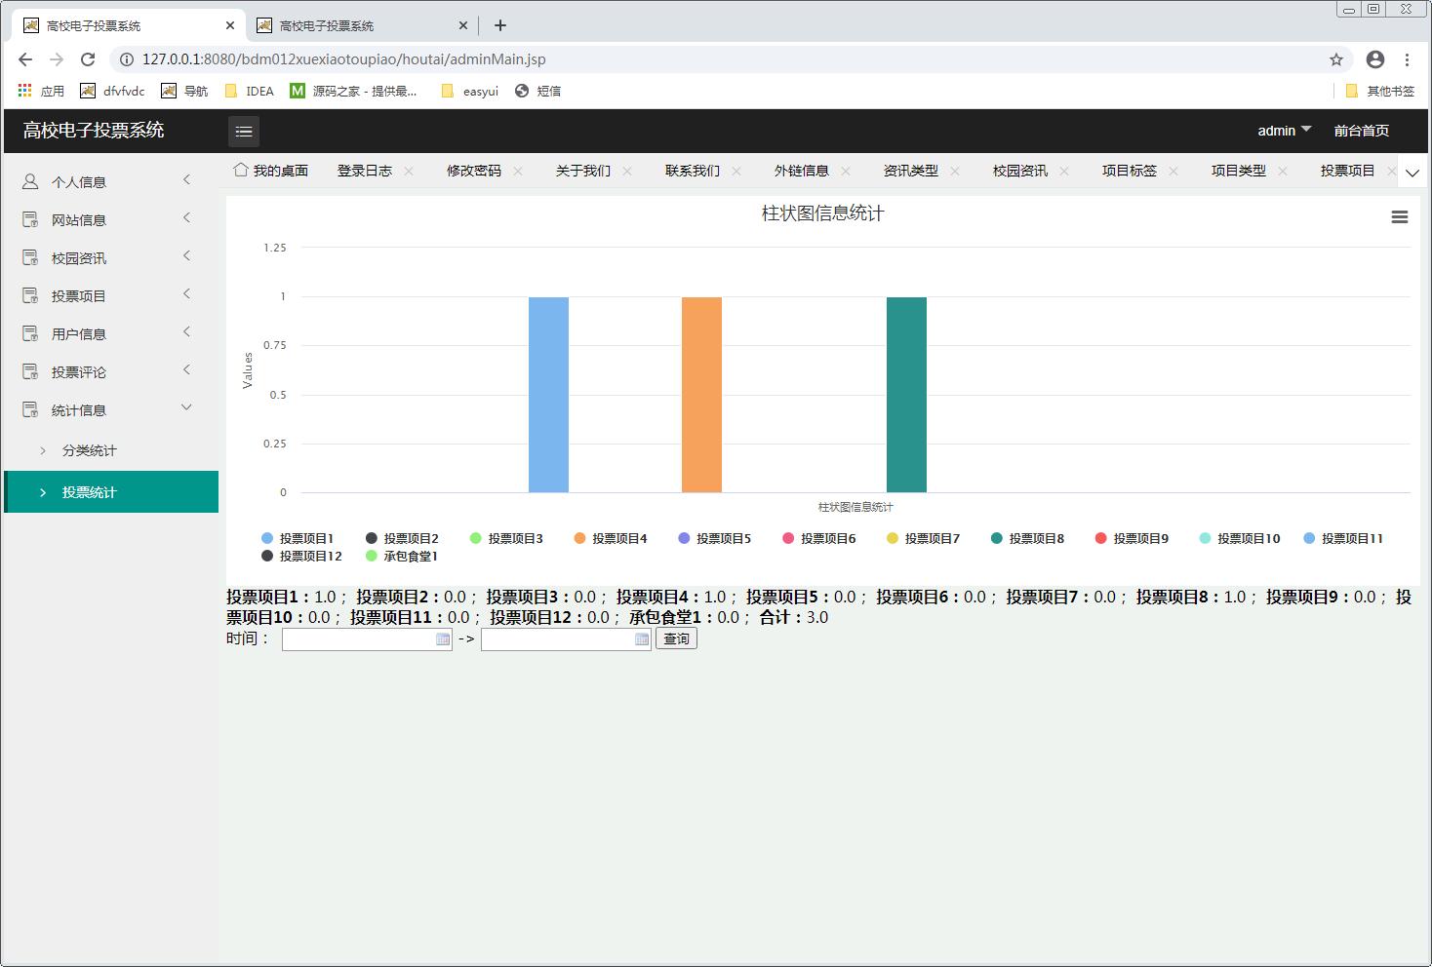Focus the browser address bar URL
Image resolution: width=1432 pixels, height=967 pixels.
[343, 59]
